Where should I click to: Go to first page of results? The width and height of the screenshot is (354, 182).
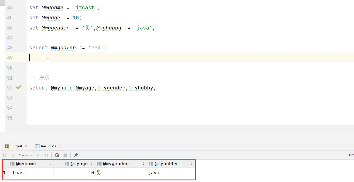pyautogui.click(x=5, y=155)
